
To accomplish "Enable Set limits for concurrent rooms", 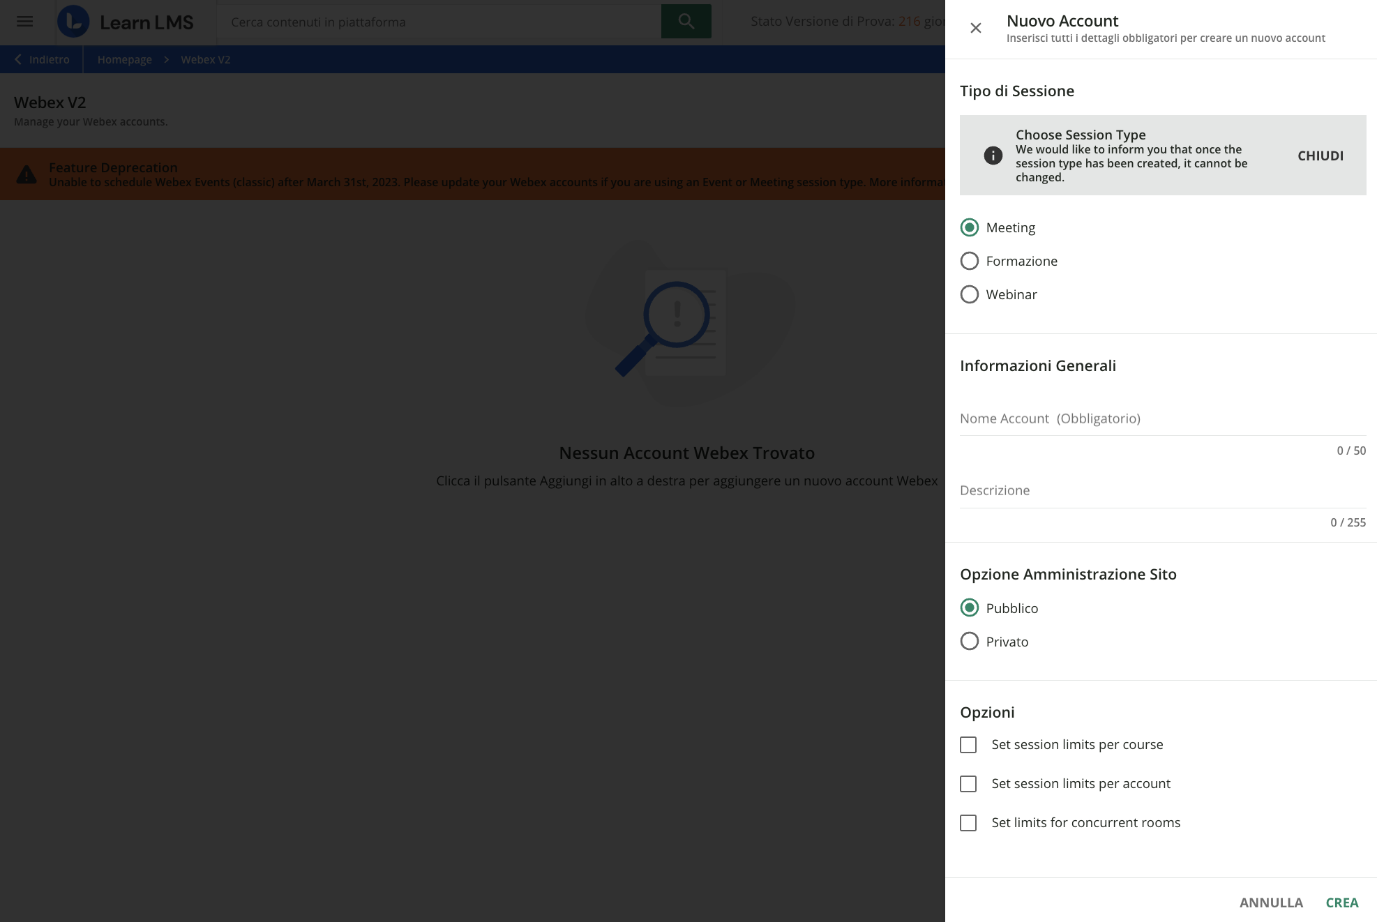I will pos(968,823).
